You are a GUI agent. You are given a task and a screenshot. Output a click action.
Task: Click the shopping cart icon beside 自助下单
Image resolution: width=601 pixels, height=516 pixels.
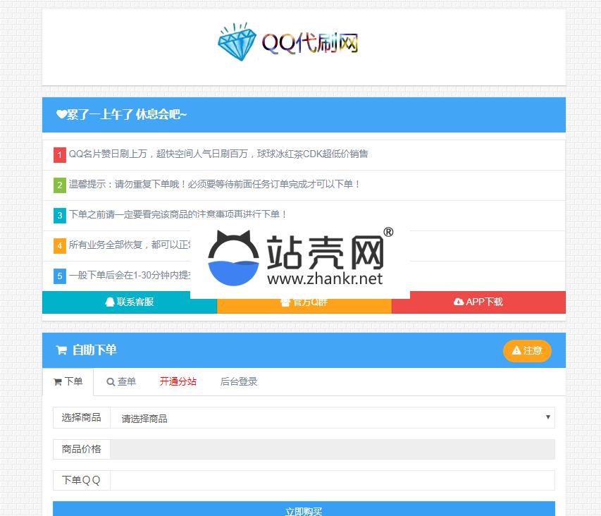61,350
